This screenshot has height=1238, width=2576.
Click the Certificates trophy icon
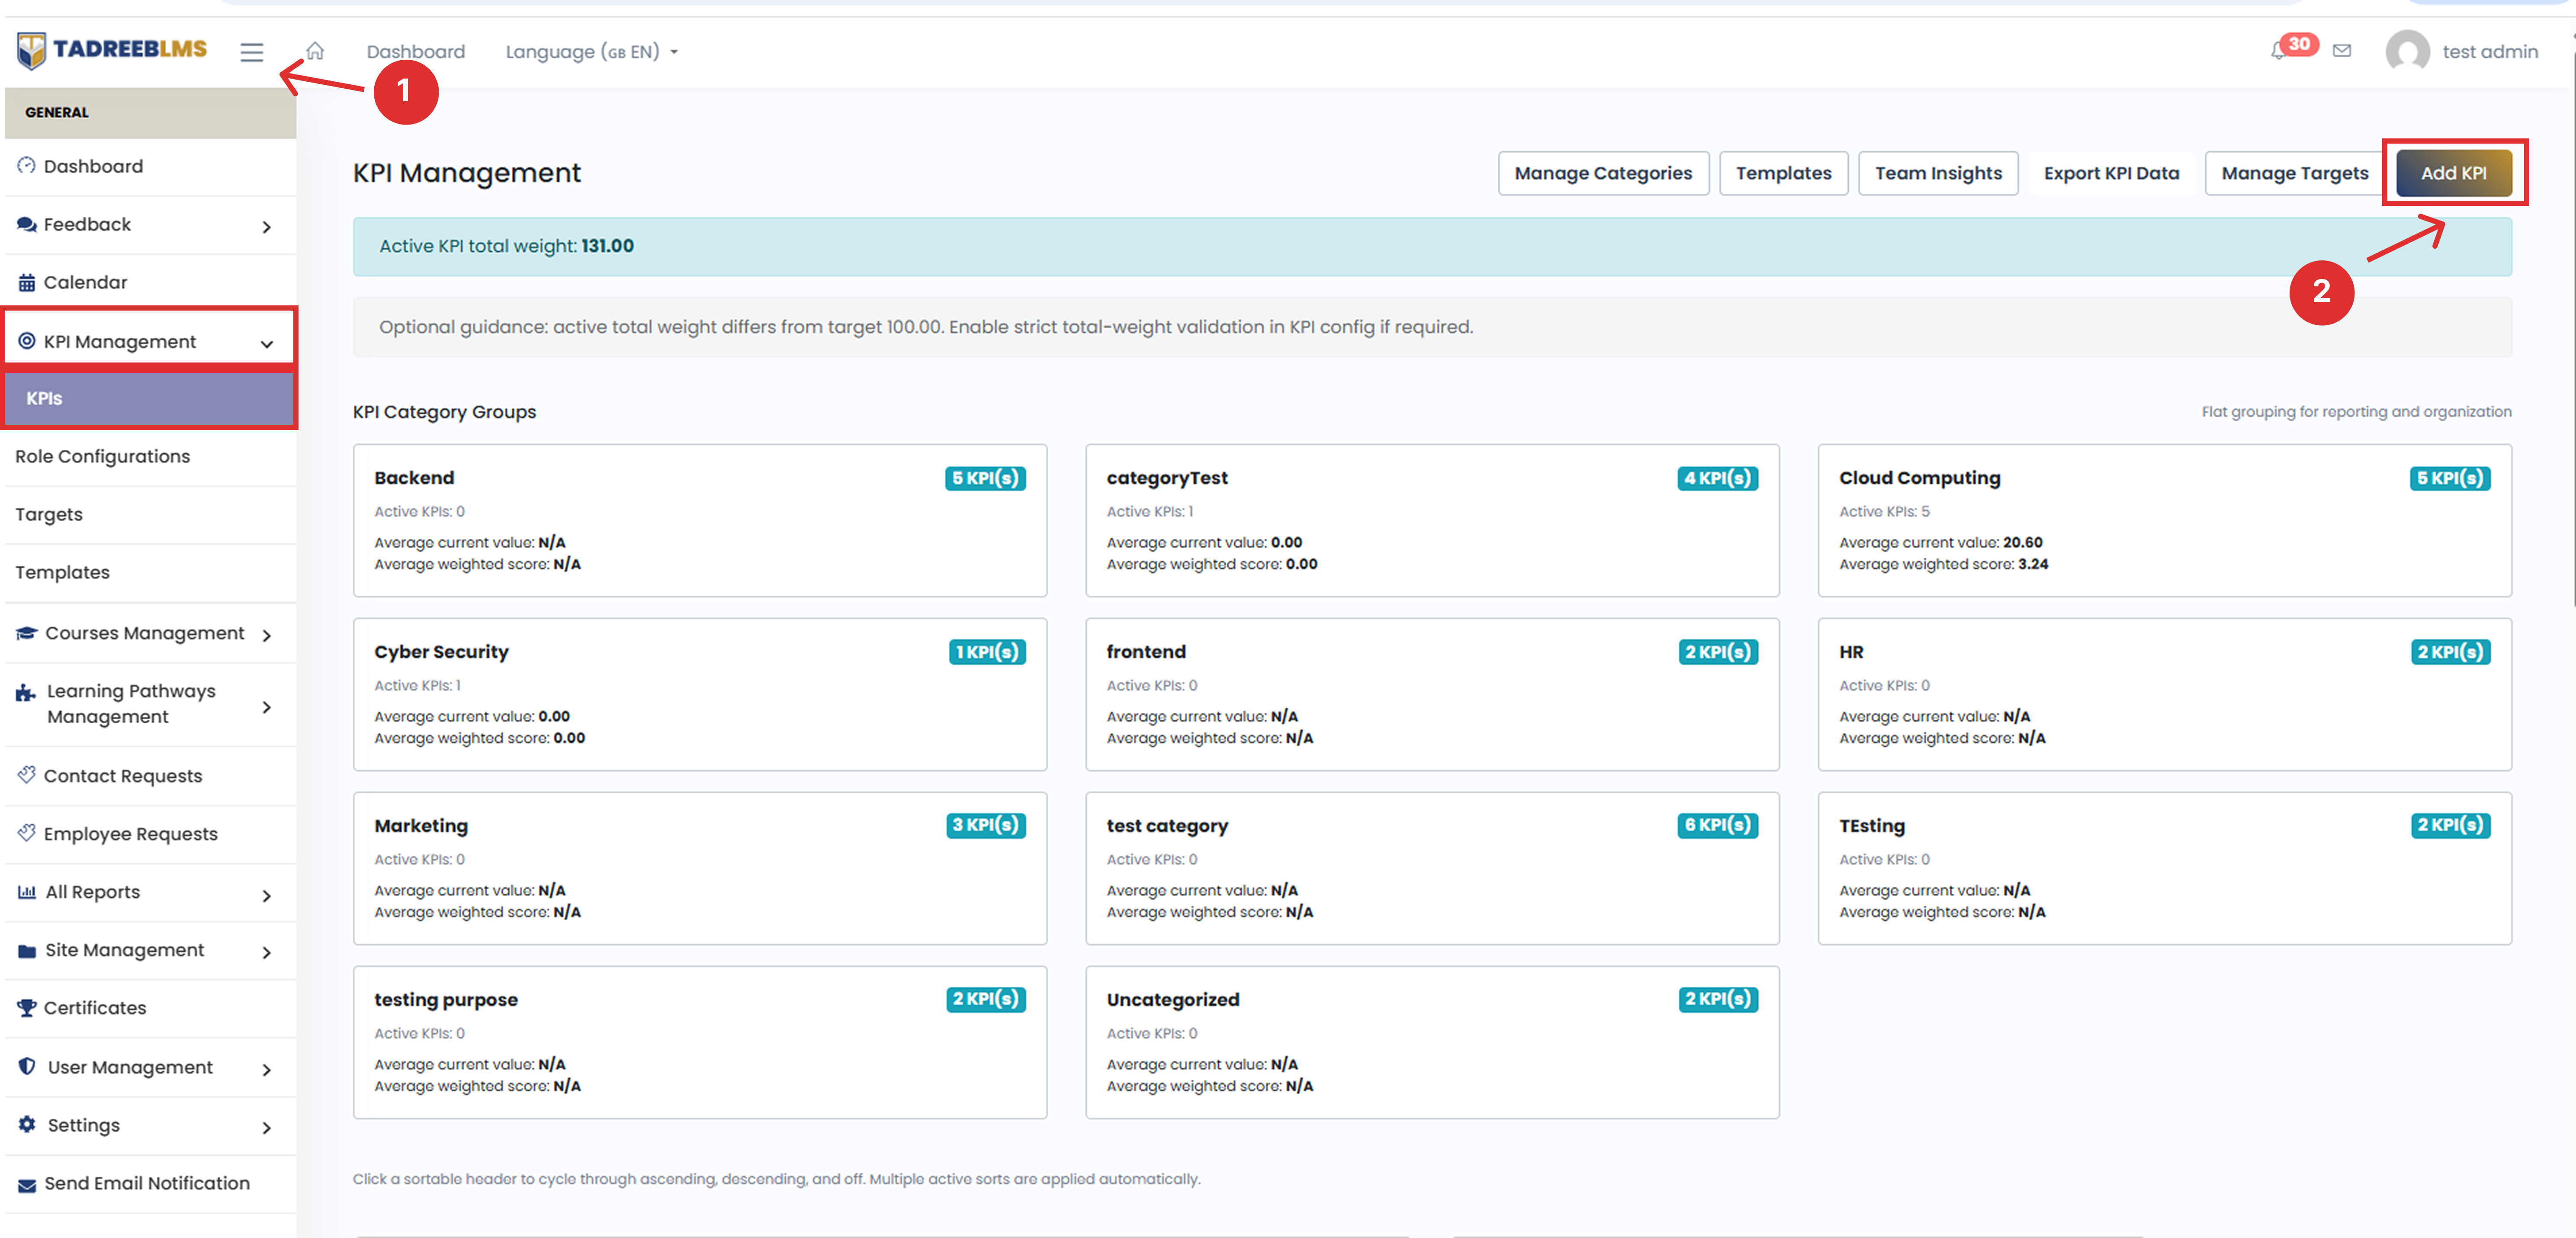[27, 1008]
